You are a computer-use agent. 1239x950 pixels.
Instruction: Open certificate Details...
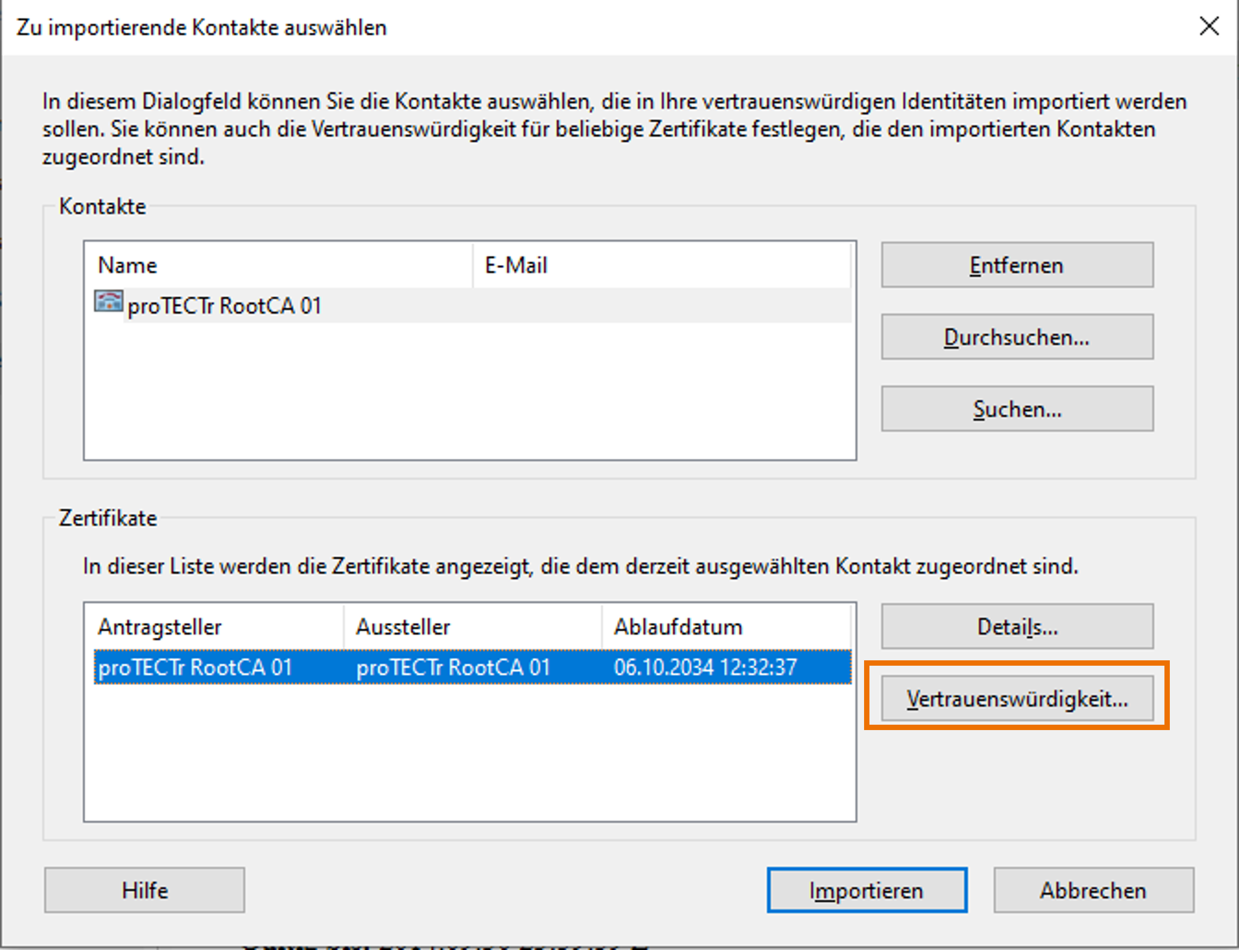click(1016, 627)
